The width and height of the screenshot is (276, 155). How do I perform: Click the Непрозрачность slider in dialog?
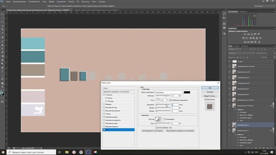coord(163,96)
